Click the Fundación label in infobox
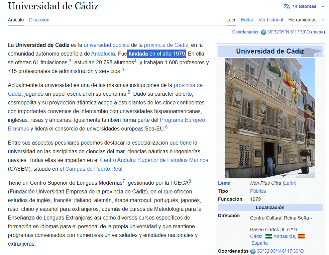329x255 pixels. [x=230, y=199]
